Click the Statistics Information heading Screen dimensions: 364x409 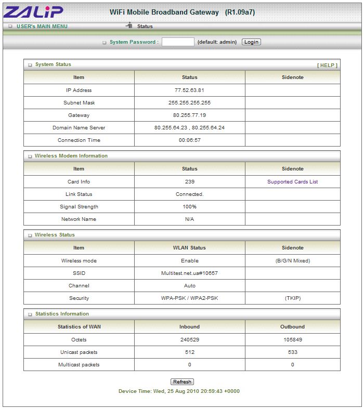(62, 314)
